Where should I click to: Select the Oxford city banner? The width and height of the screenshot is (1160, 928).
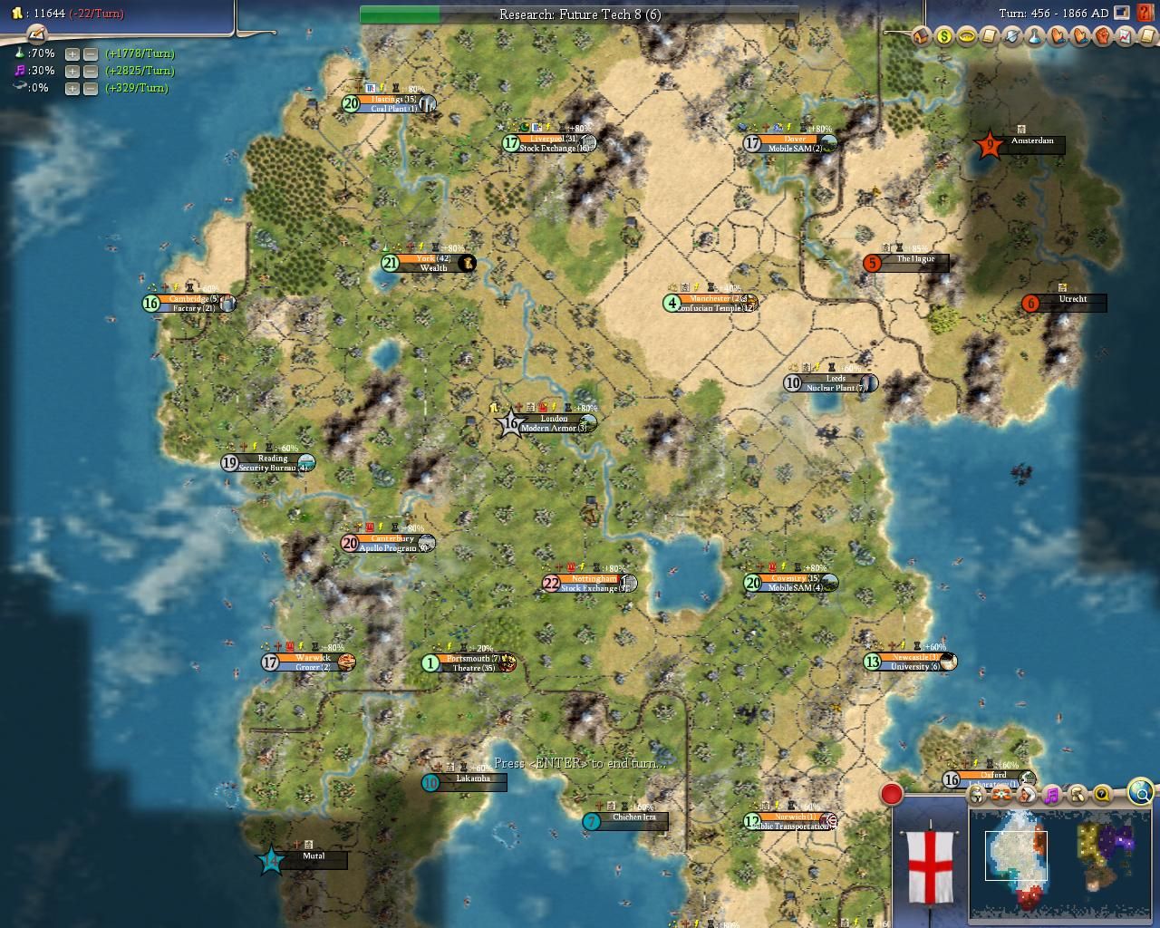point(989,778)
